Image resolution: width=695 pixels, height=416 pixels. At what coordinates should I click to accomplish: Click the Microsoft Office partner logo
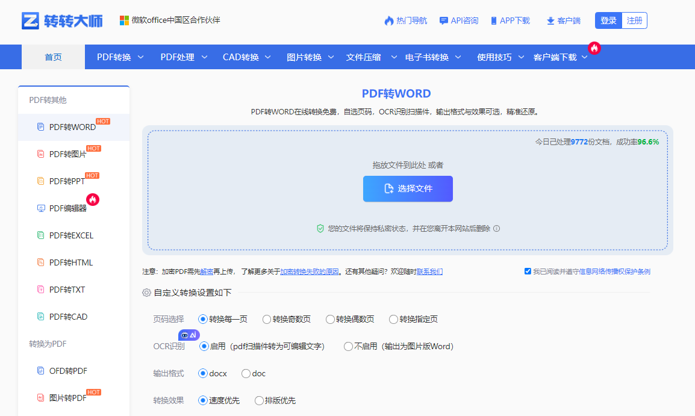point(124,20)
